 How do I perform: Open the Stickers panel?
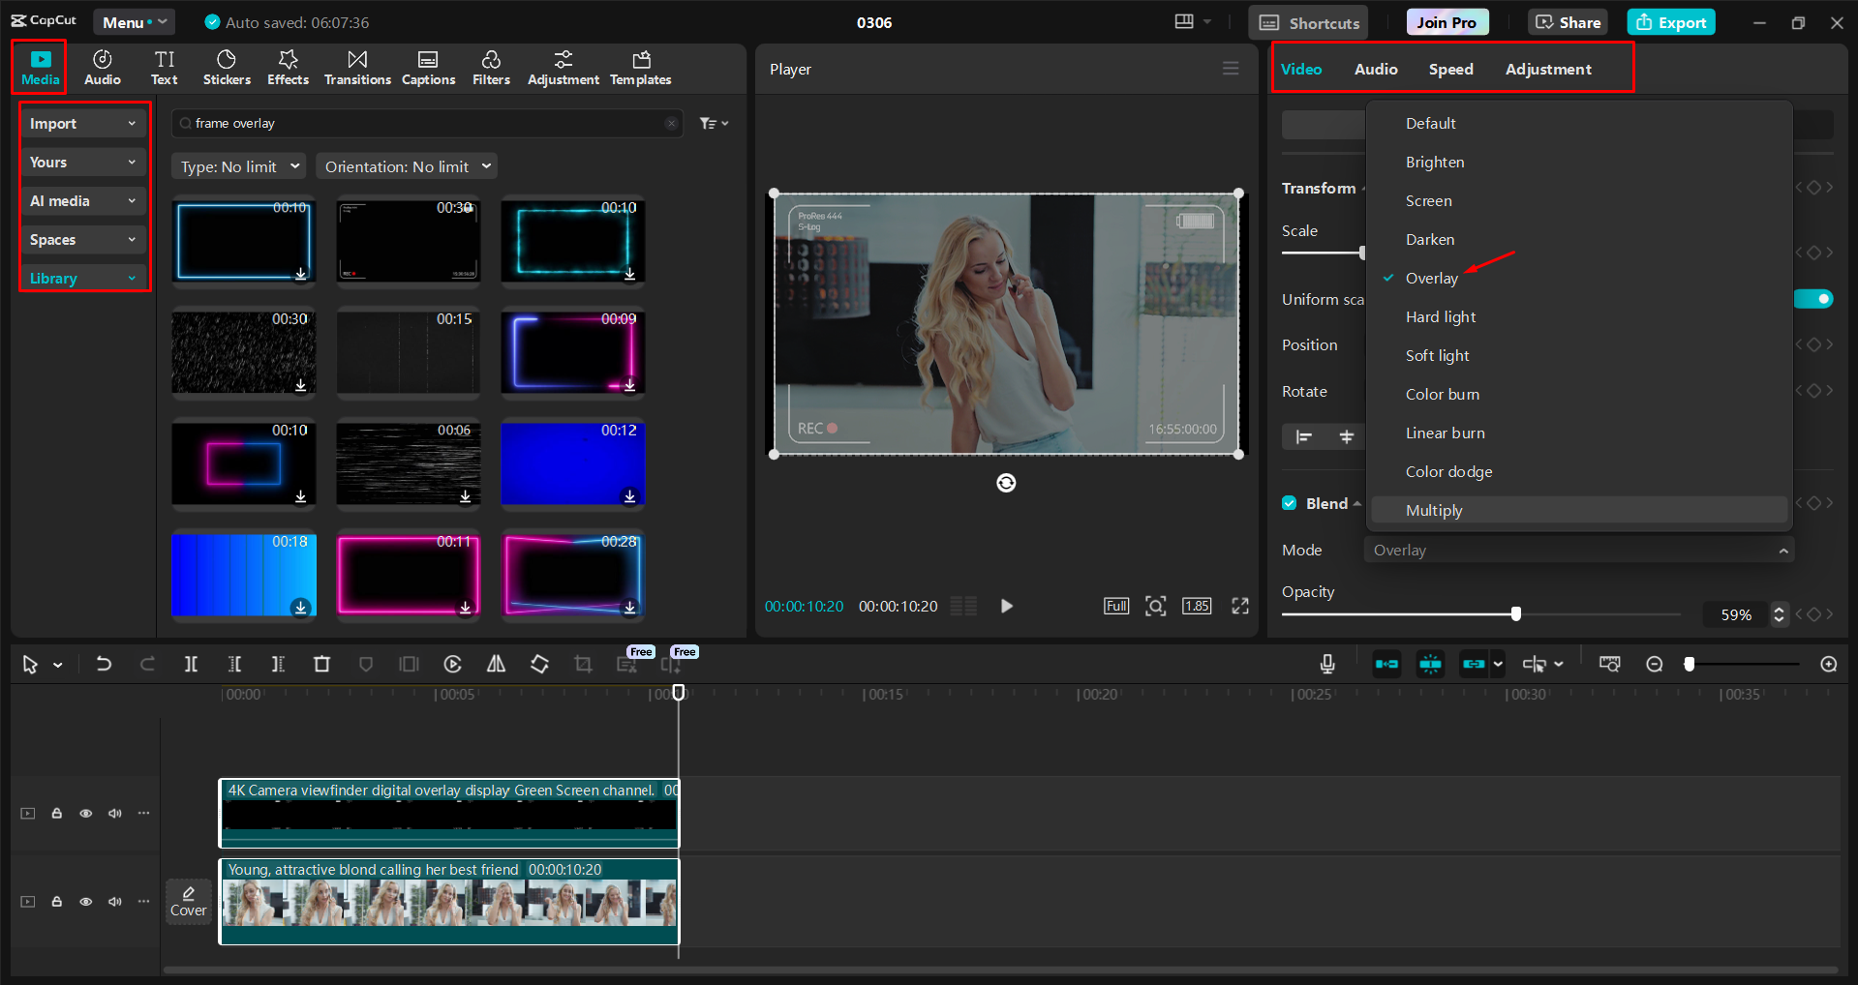[x=227, y=68]
